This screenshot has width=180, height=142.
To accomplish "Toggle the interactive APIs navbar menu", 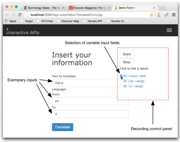I will 169,30.
